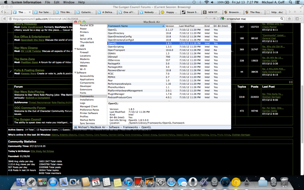Switch to the 'Galactic...' browser tab

85,12
